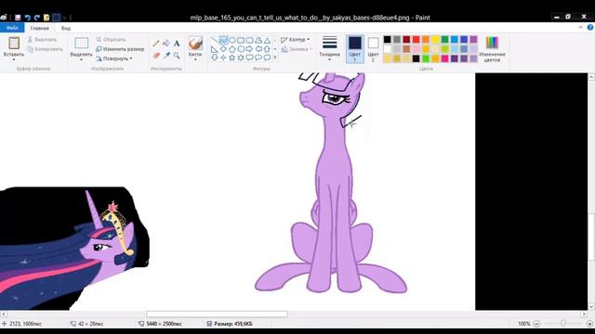Select the Eraser tool
Screen dimensions: 595x334
tap(156, 56)
